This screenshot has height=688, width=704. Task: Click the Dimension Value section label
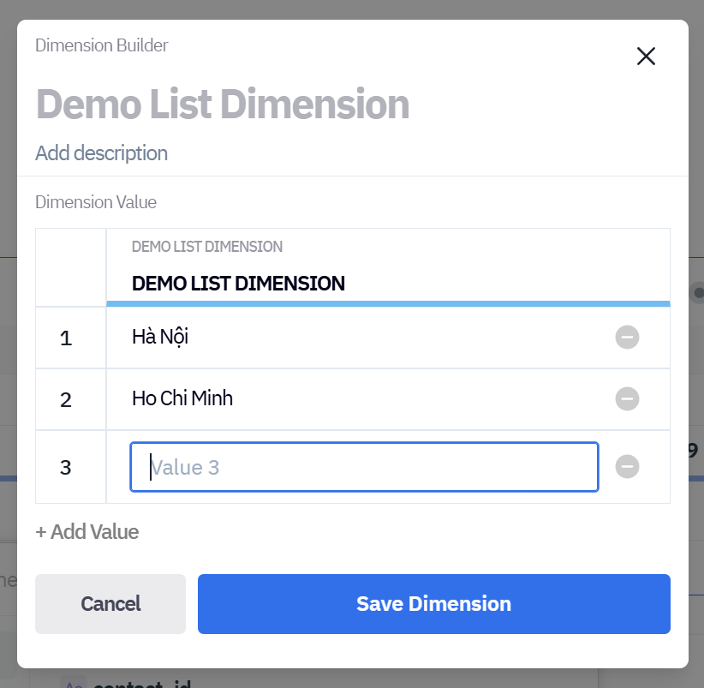[96, 202]
